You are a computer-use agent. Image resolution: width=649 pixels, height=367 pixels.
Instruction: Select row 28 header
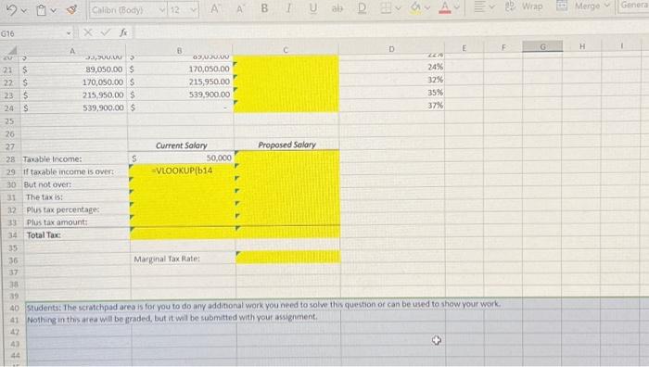[10, 159]
